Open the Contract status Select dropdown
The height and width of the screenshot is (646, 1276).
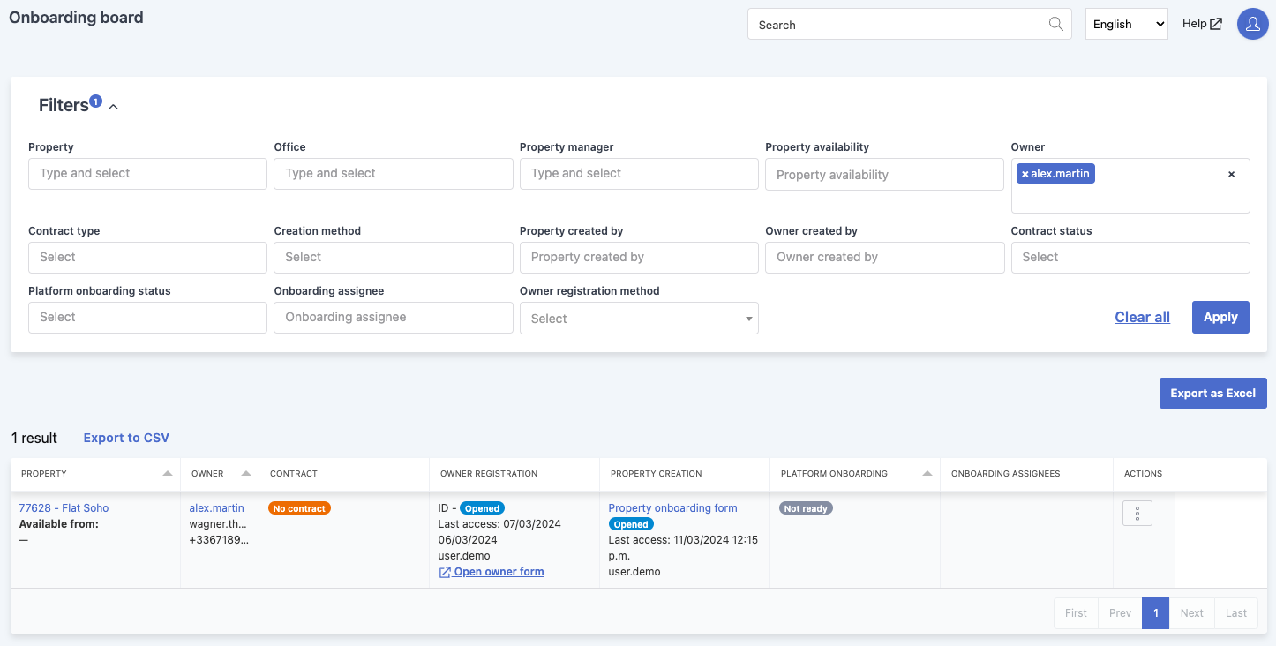click(x=1130, y=258)
